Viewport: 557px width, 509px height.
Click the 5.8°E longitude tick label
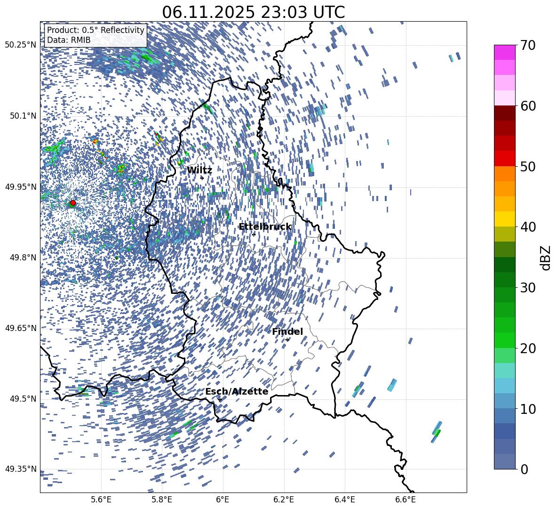(x=162, y=500)
